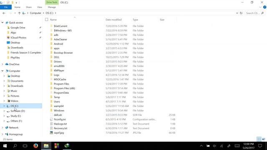Viewport: 267px width, 150px height.
Task: Open the Action Center notifications icon
Action: coord(260,146)
